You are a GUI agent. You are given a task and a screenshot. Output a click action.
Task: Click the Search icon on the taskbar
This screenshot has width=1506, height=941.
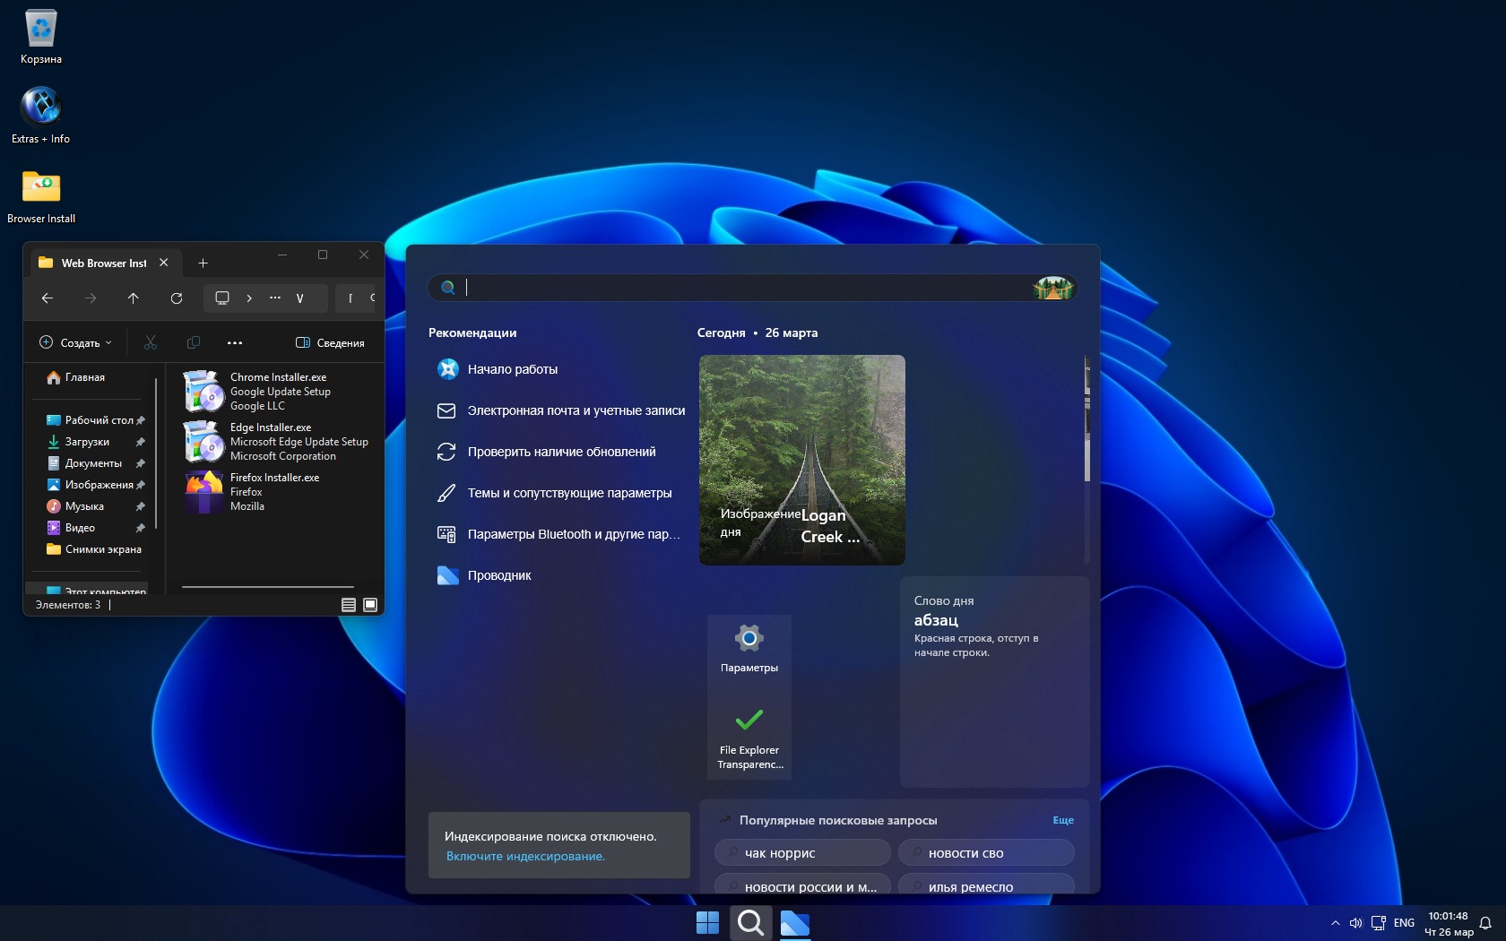(x=750, y=922)
